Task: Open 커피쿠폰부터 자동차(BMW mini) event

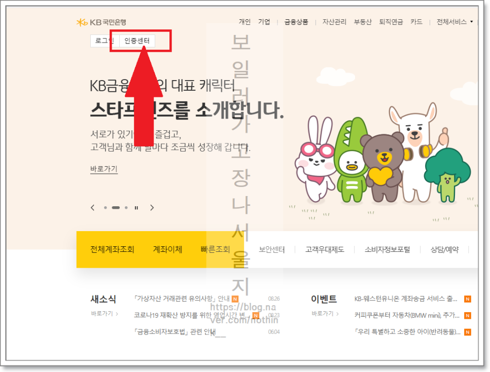Action: 407,315
